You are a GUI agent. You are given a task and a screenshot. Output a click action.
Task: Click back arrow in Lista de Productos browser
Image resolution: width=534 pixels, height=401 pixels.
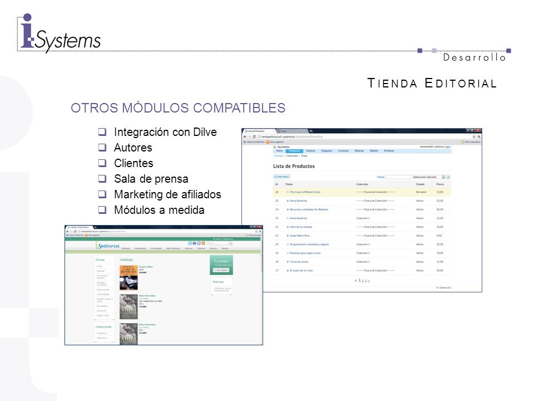[245, 137]
